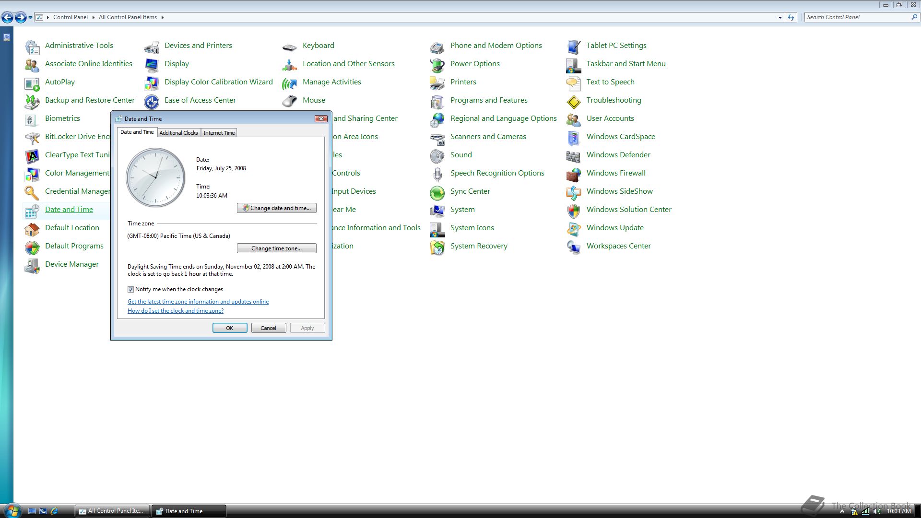Image resolution: width=921 pixels, height=518 pixels.
Task: Open the Administrative Tools icon
Action: 32,47
